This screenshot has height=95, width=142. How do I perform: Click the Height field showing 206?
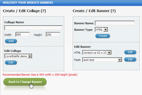pos(53,34)
